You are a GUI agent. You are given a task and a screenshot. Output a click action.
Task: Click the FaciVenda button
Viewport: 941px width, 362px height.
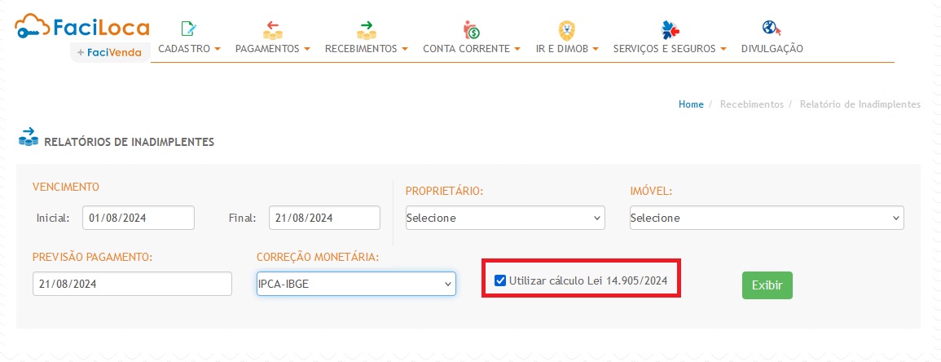(110, 53)
